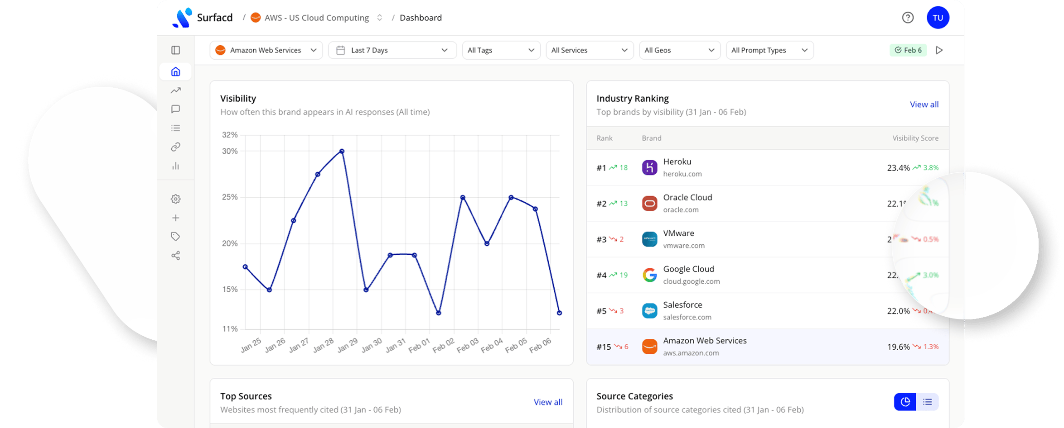Click the 19.6% Amazon Web Services score
The height and width of the screenshot is (428, 1064).
[898, 347]
